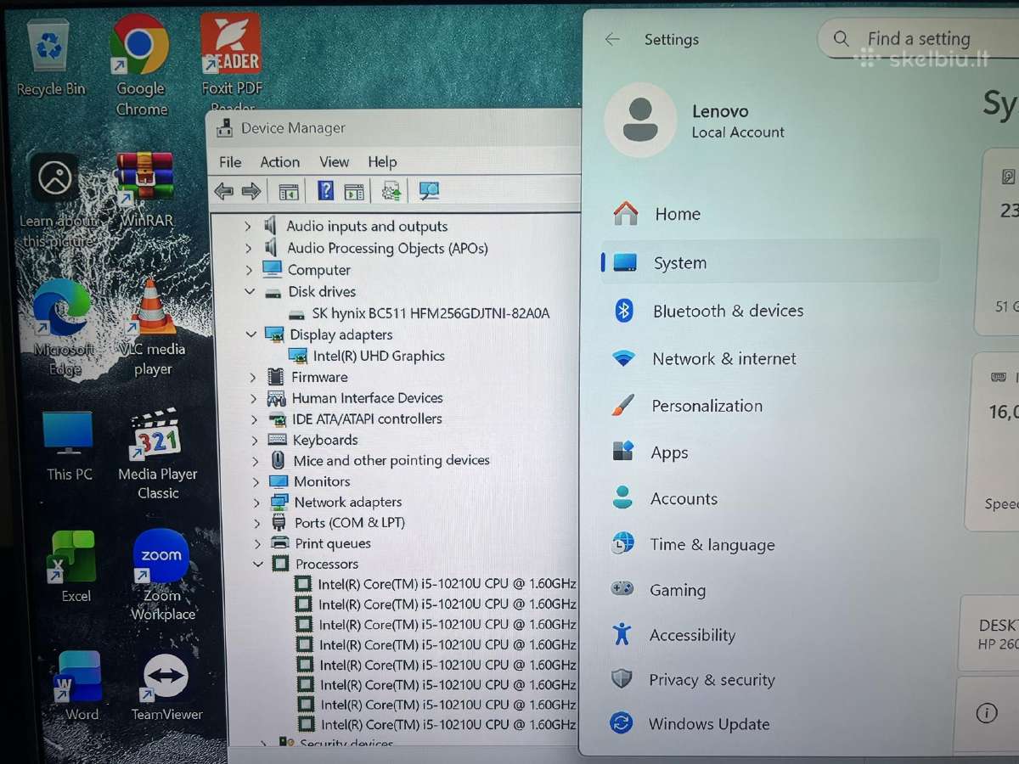
Task: Collapse the Processors node
Action: tap(258, 564)
